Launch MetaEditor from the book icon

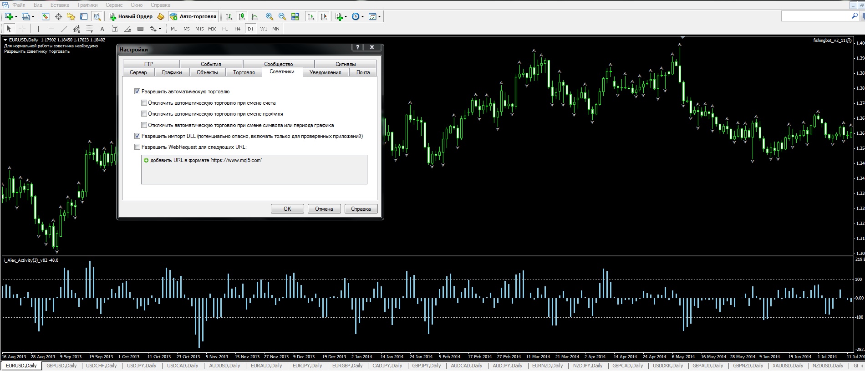pos(160,16)
